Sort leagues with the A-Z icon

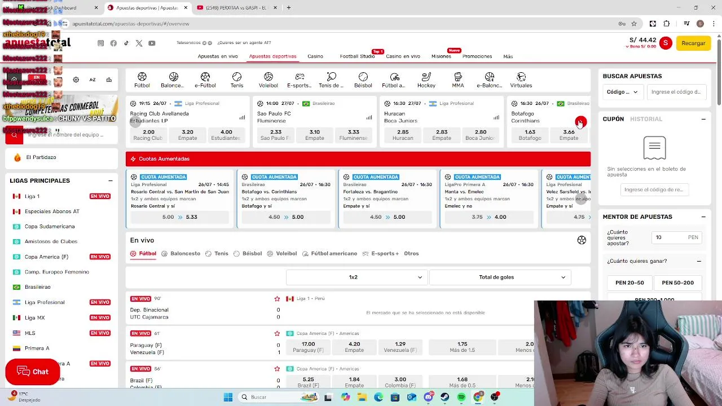point(93,80)
